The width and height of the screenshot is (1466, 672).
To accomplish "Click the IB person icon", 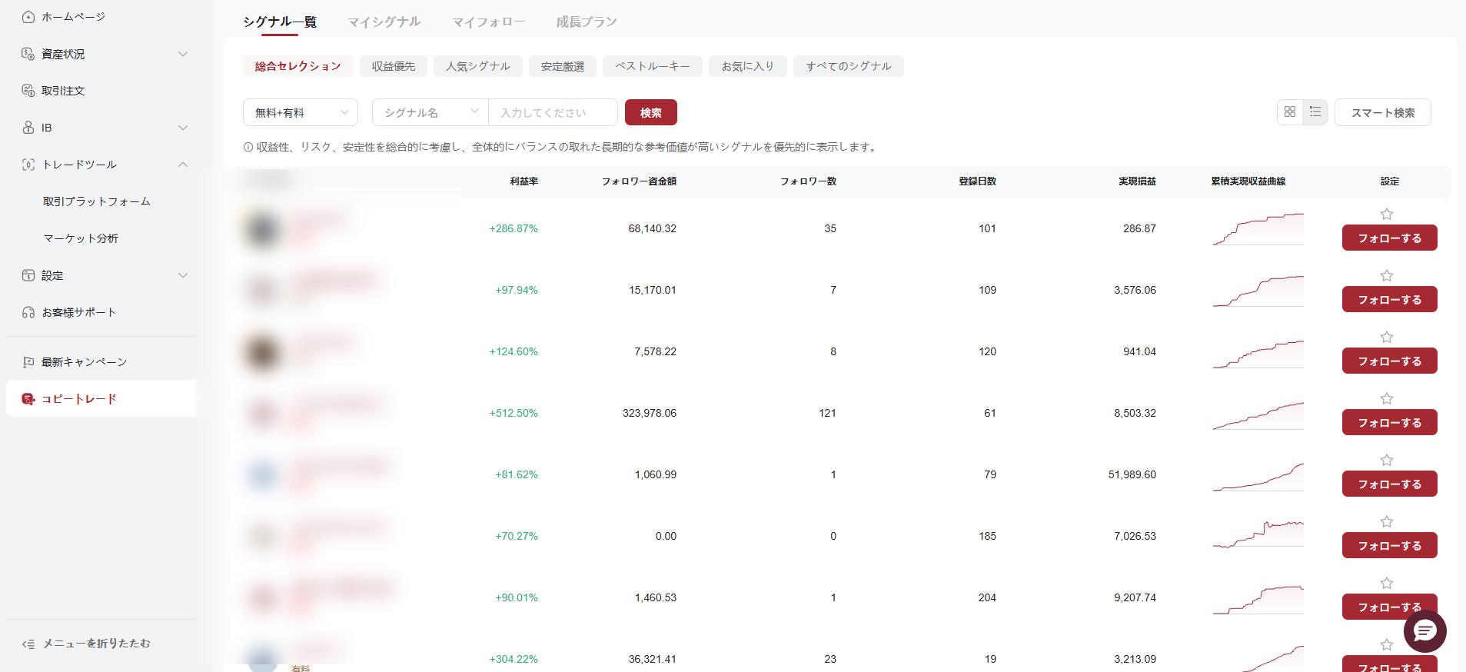I will [x=28, y=128].
